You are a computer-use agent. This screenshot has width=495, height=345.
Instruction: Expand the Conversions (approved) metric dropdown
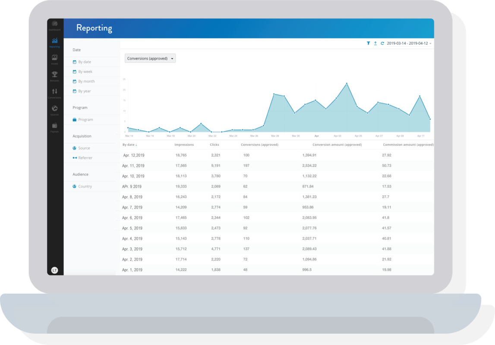click(150, 58)
